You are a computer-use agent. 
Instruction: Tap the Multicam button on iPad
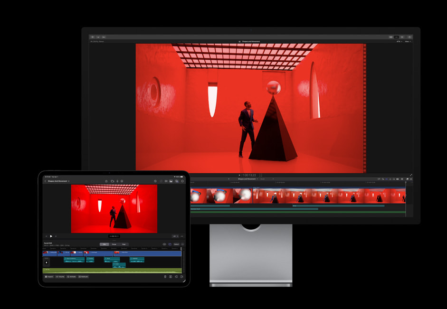pos(83,277)
